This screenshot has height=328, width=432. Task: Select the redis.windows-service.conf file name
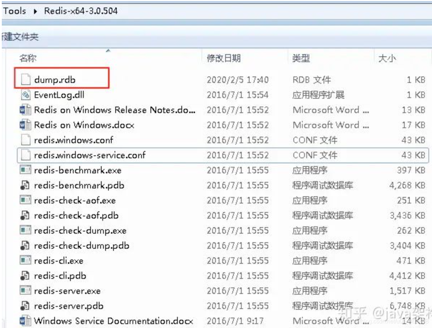pyautogui.click(x=90, y=155)
